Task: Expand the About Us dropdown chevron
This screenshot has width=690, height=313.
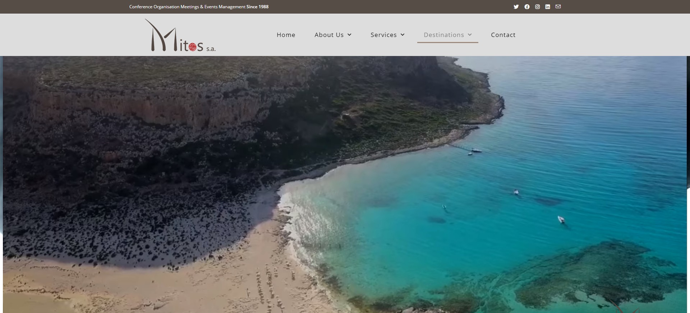Action: pyautogui.click(x=350, y=35)
